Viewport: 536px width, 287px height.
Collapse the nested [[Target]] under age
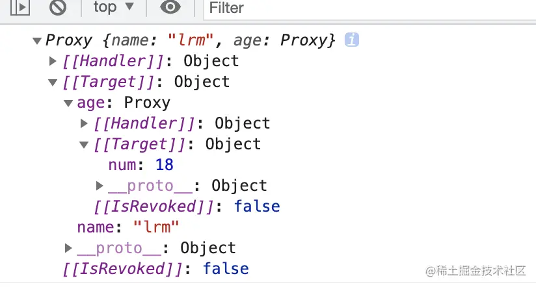pos(84,145)
